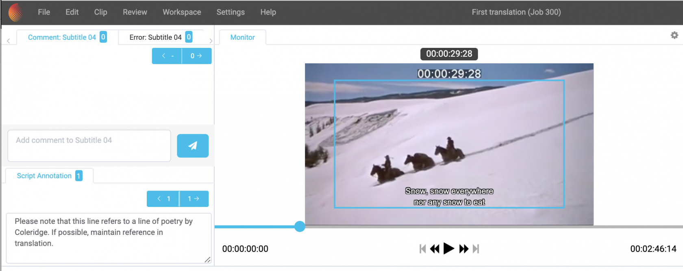Go to the previous comment arrow button
Viewport: 683px width, 271px height.
(167, 56)
